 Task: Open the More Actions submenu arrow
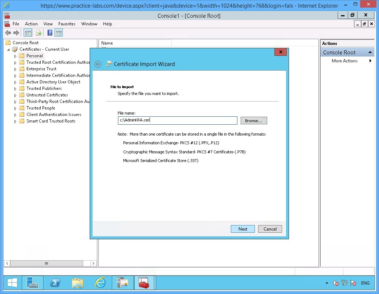(x=370, y=61)
